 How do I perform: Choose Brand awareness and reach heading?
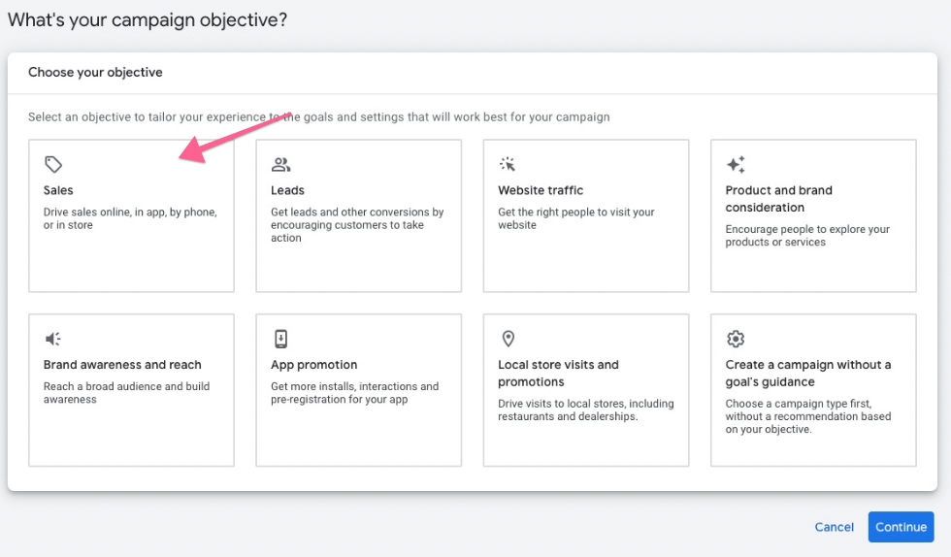[x=122, y=365]
